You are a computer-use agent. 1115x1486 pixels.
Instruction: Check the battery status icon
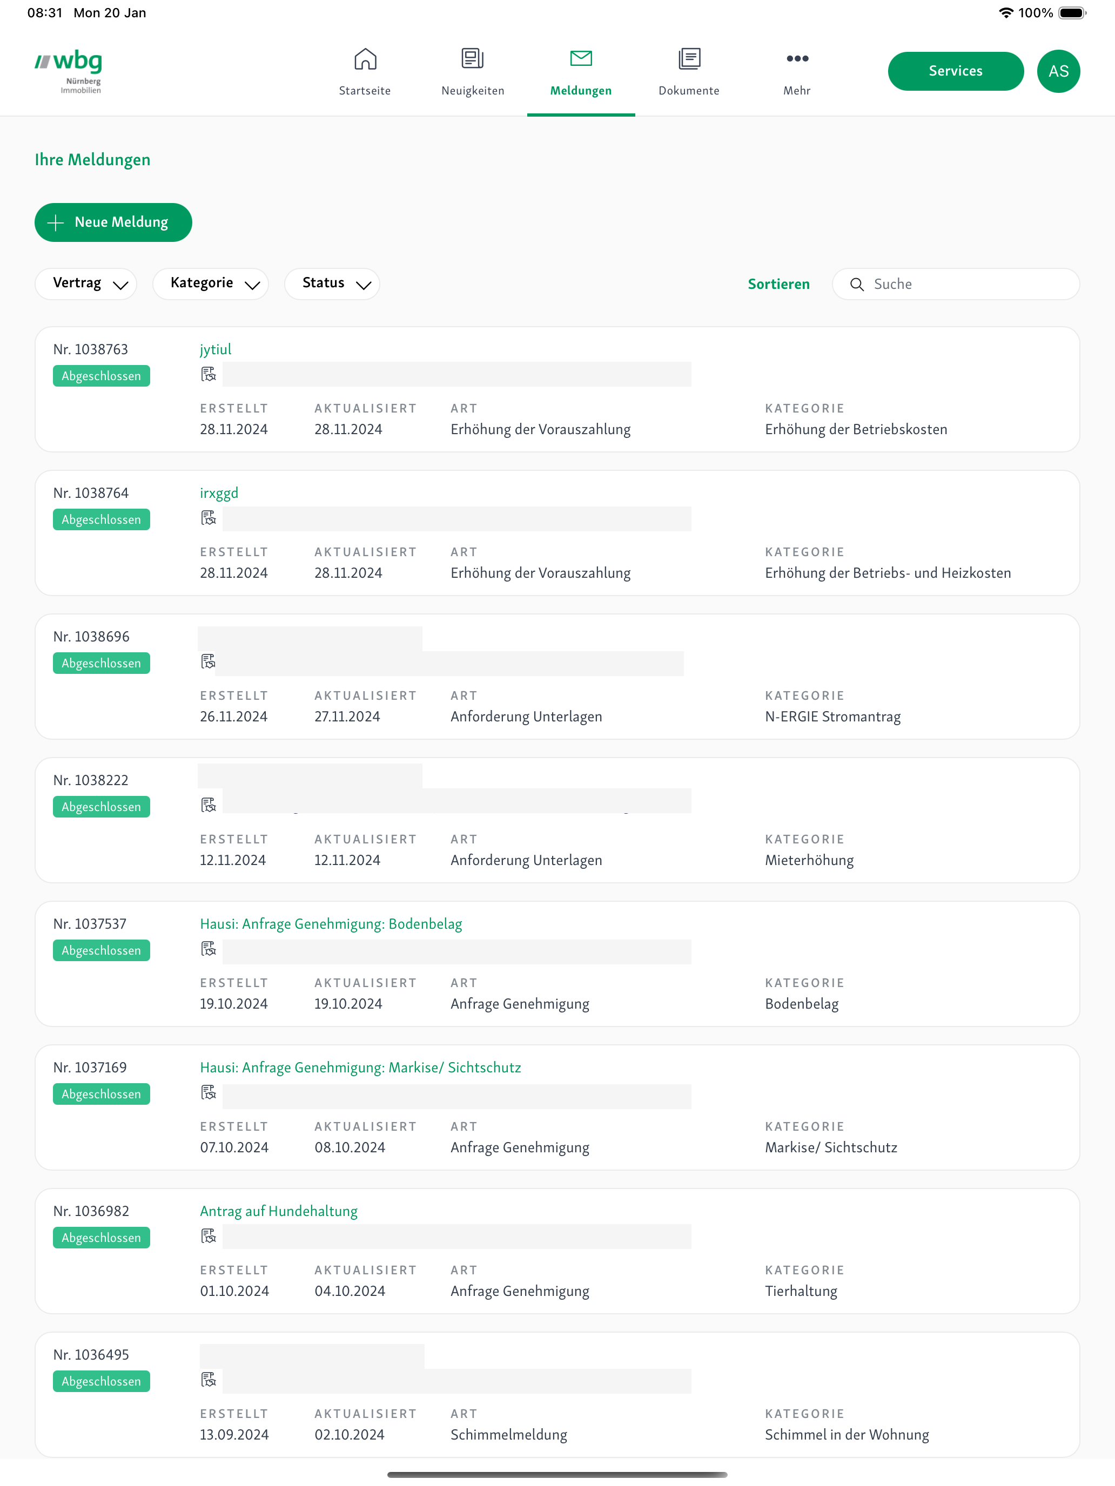1072,13
